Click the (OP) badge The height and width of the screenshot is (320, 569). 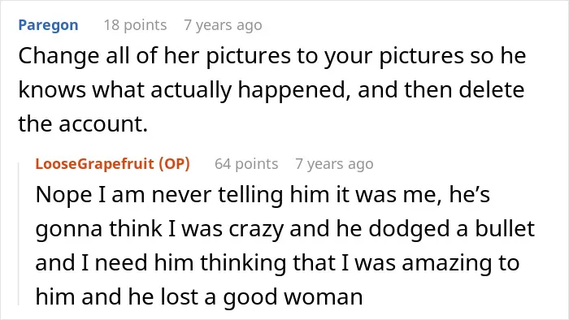click(x=175, y=164)
